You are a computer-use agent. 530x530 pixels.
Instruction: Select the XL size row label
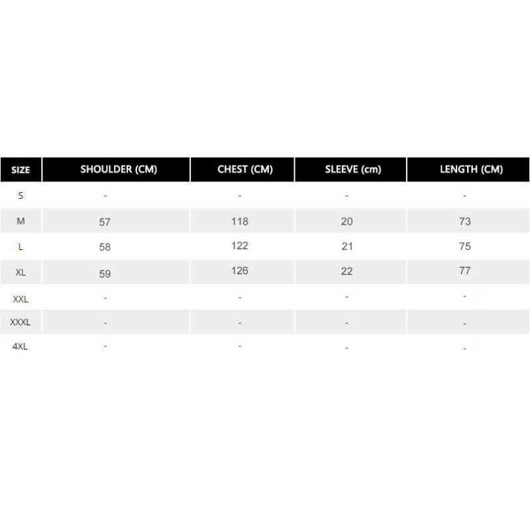pos(21,272)
